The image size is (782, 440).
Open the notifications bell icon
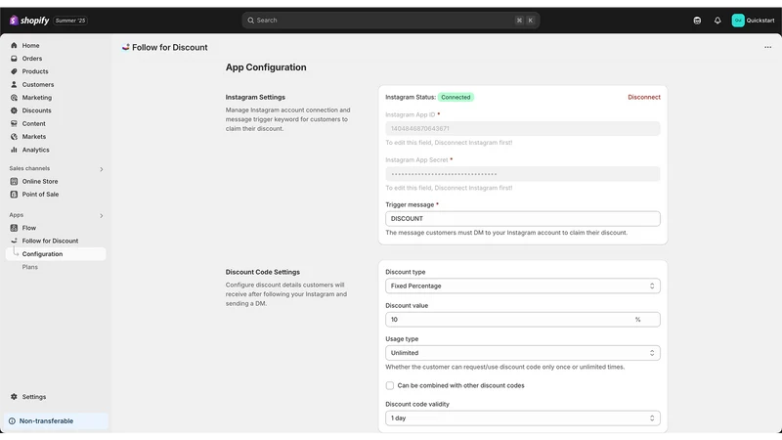tap(717, 21)
